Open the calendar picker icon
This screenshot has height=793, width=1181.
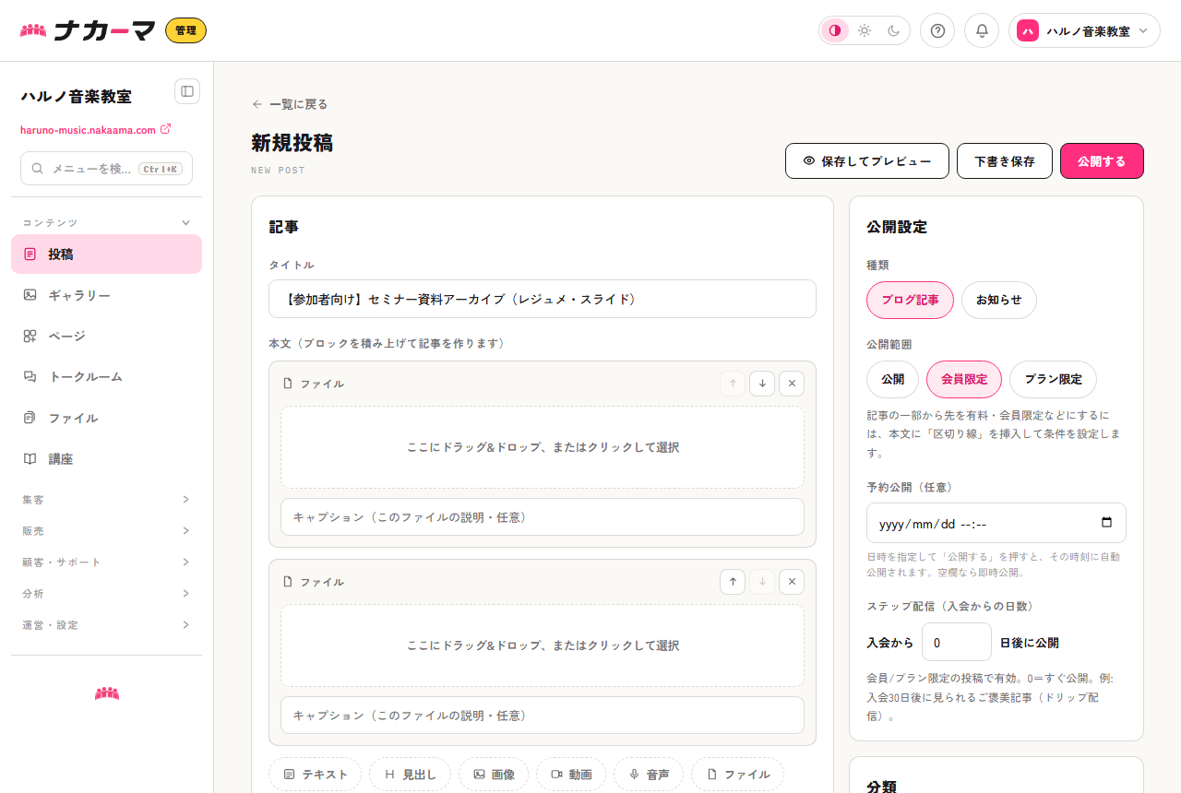(1107, 523)
